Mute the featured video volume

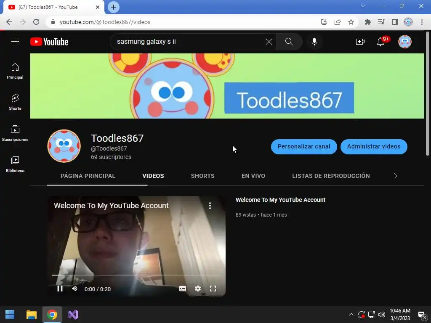(x=74, y=289)
